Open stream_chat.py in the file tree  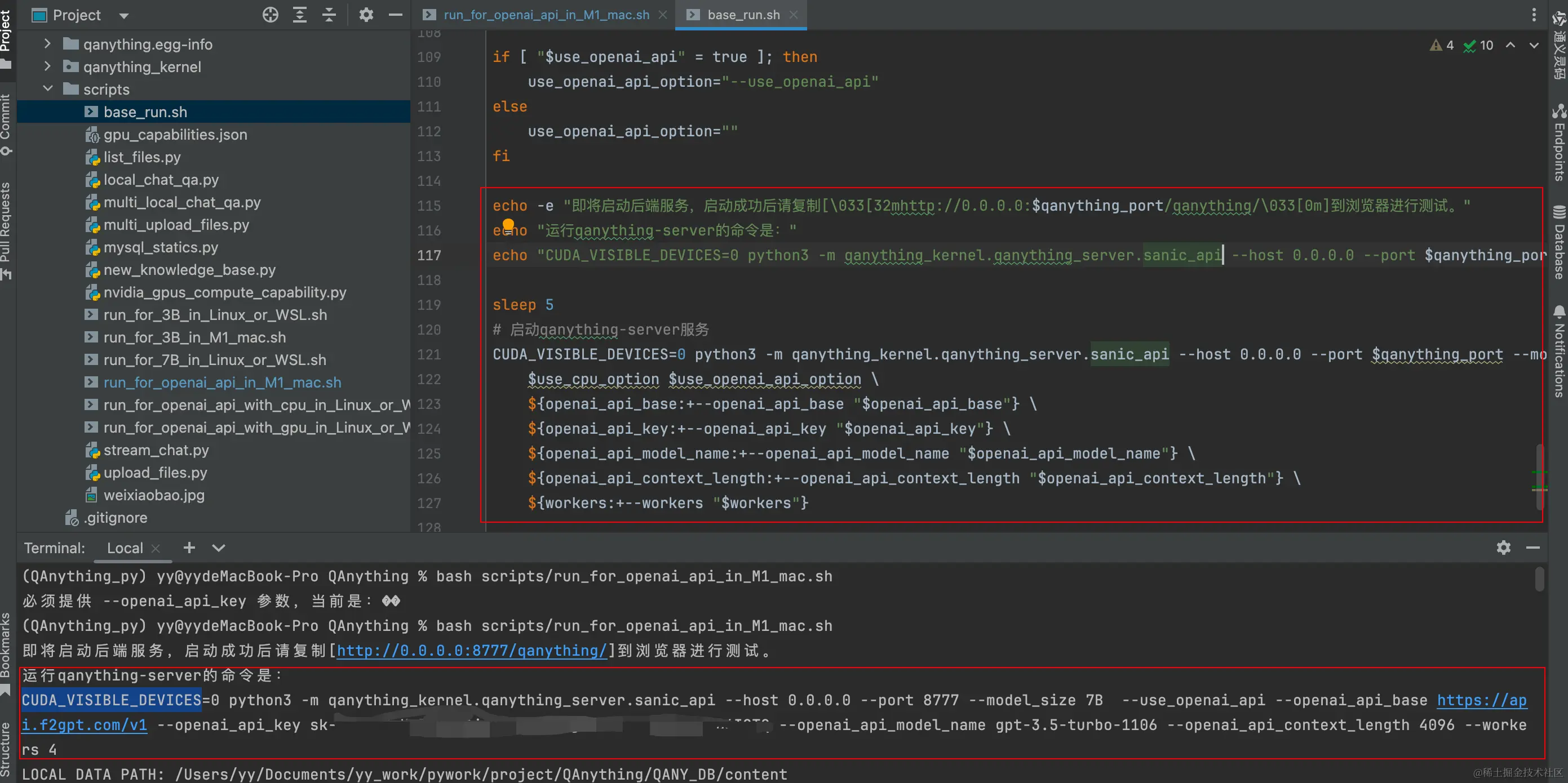[156, 450]
